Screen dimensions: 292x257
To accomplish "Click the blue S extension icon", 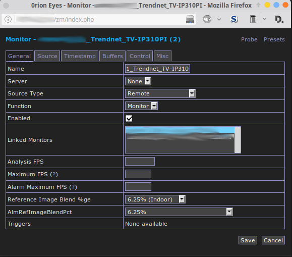I will 234,19.
